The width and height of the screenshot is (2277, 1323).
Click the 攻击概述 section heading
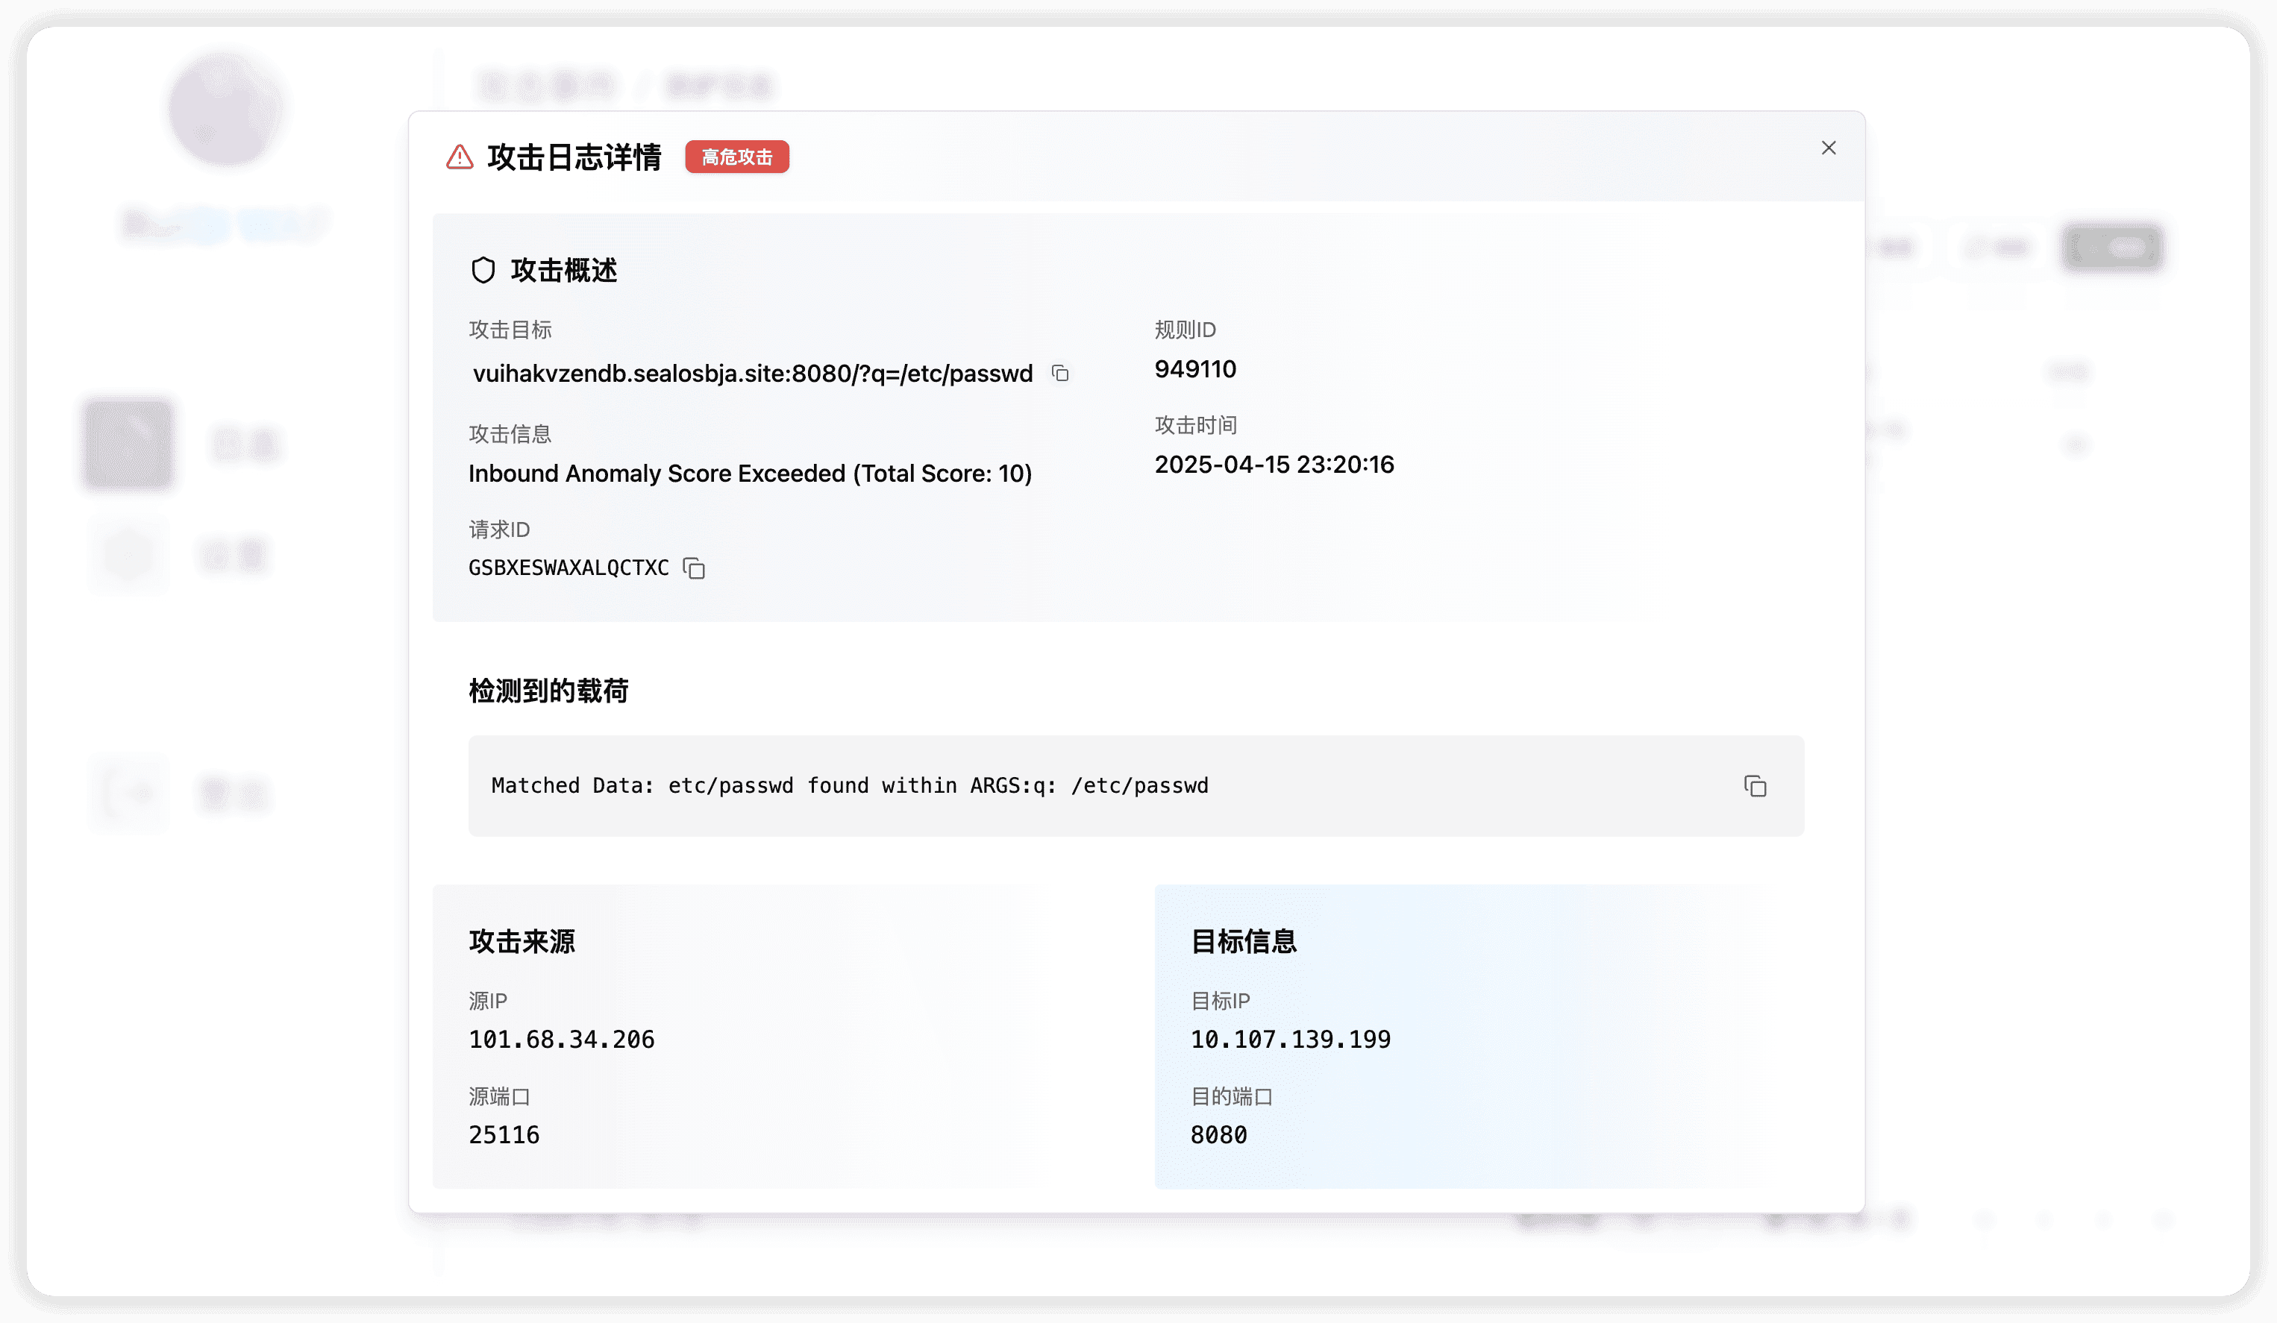point(564,270)
